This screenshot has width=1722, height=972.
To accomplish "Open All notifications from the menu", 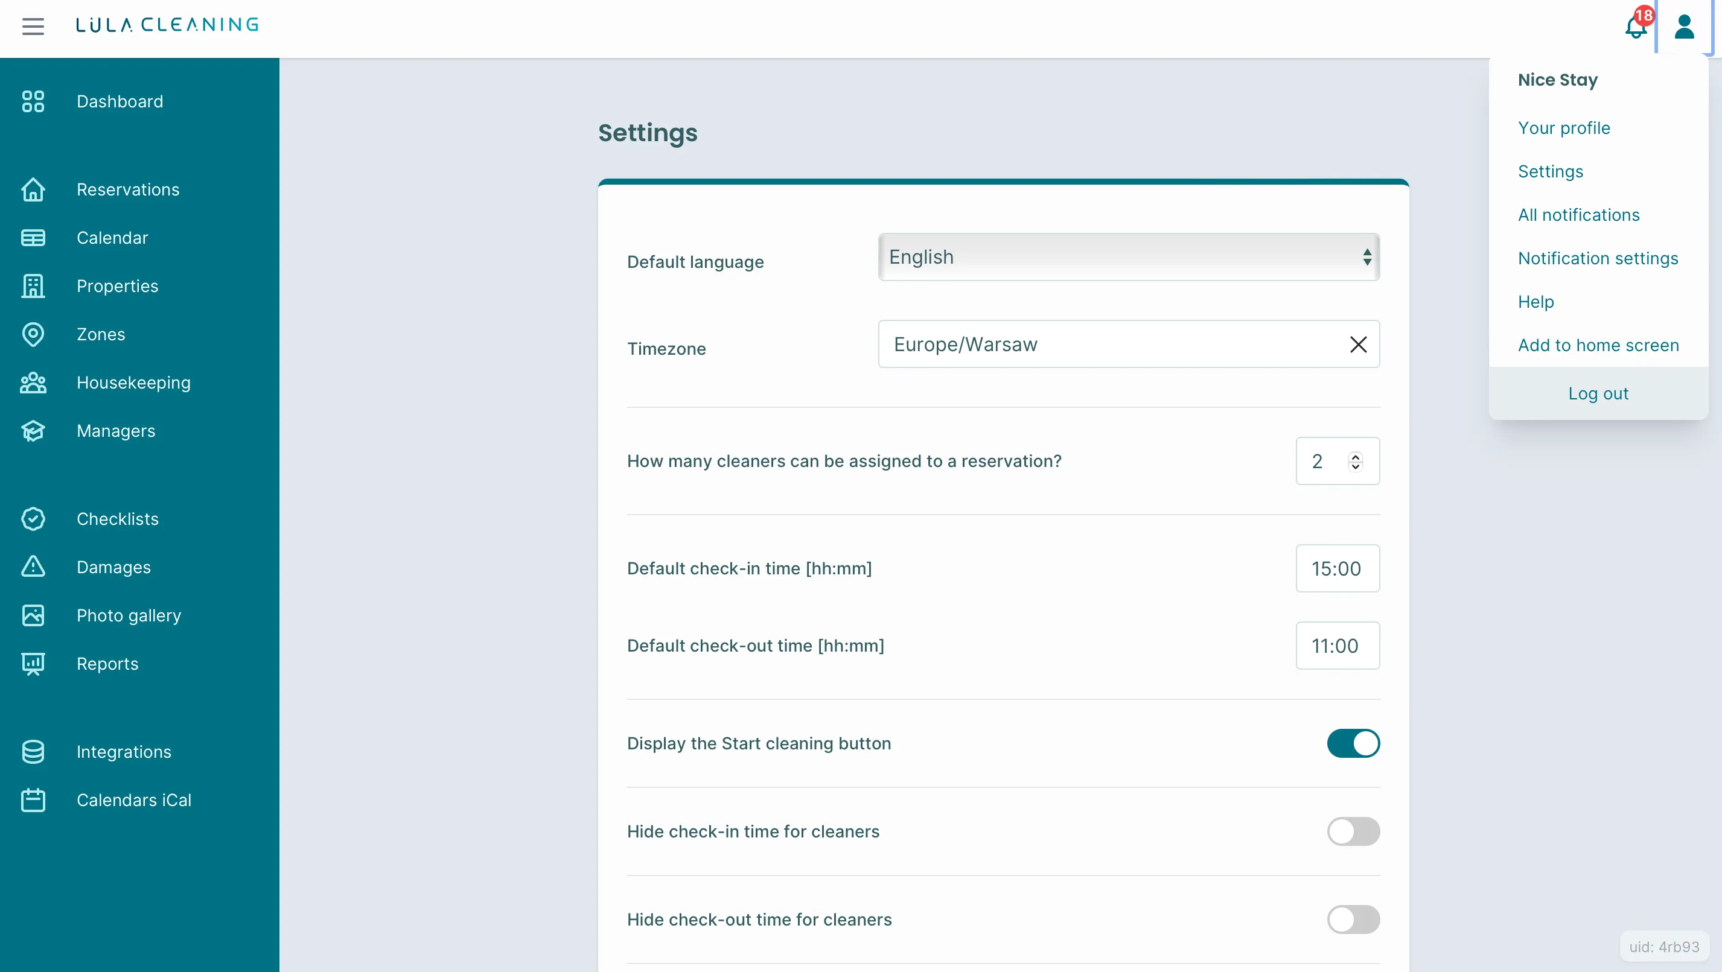I will coord(1578,215).
